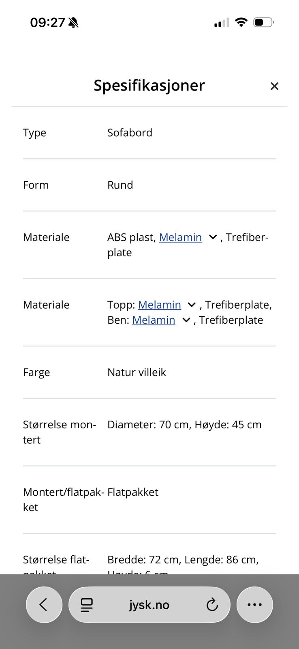Tap the Sofabord type value
Image resolution: width=299 pixels, height=649 pixels.
tap(130, 133)
